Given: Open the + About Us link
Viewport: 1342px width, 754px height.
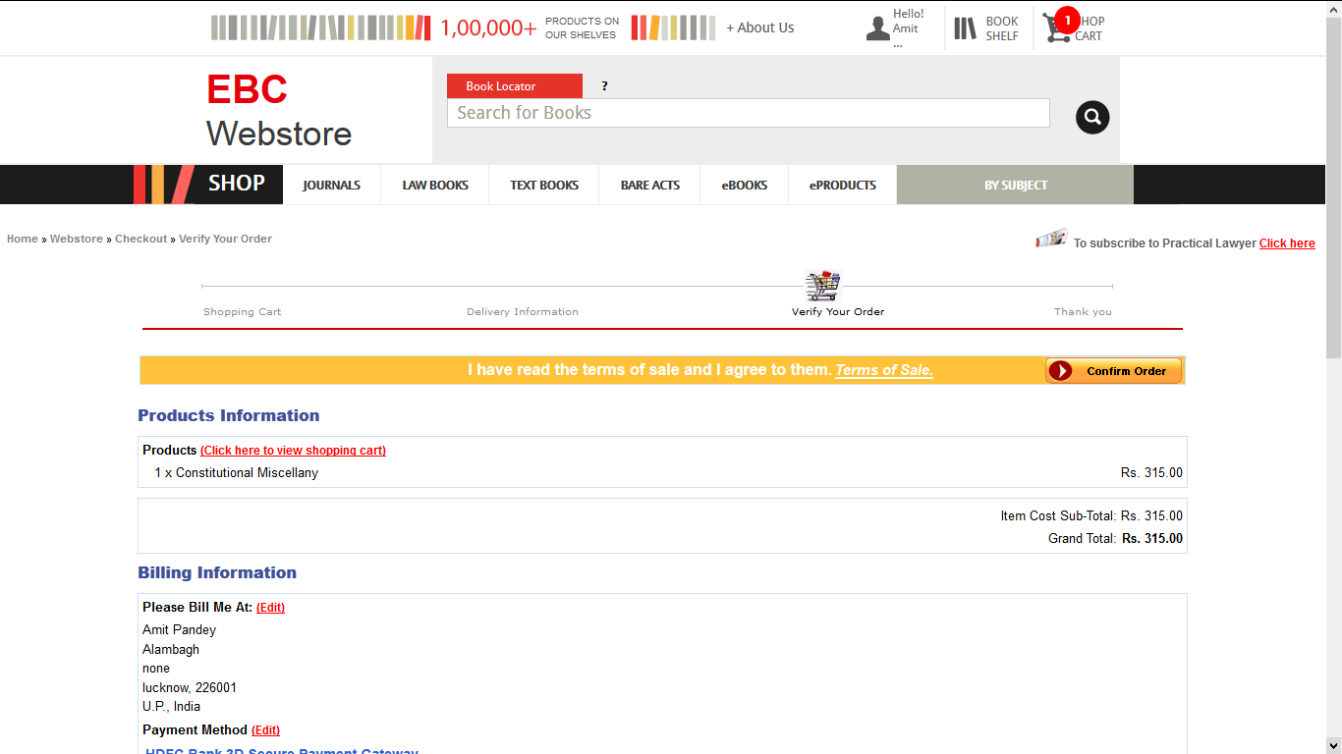Looking at the screenshot, I should [760, 27].
